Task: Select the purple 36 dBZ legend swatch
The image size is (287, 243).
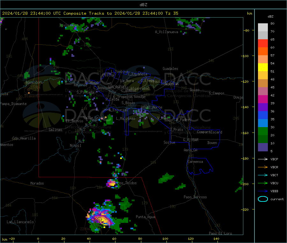Action: 263,107
